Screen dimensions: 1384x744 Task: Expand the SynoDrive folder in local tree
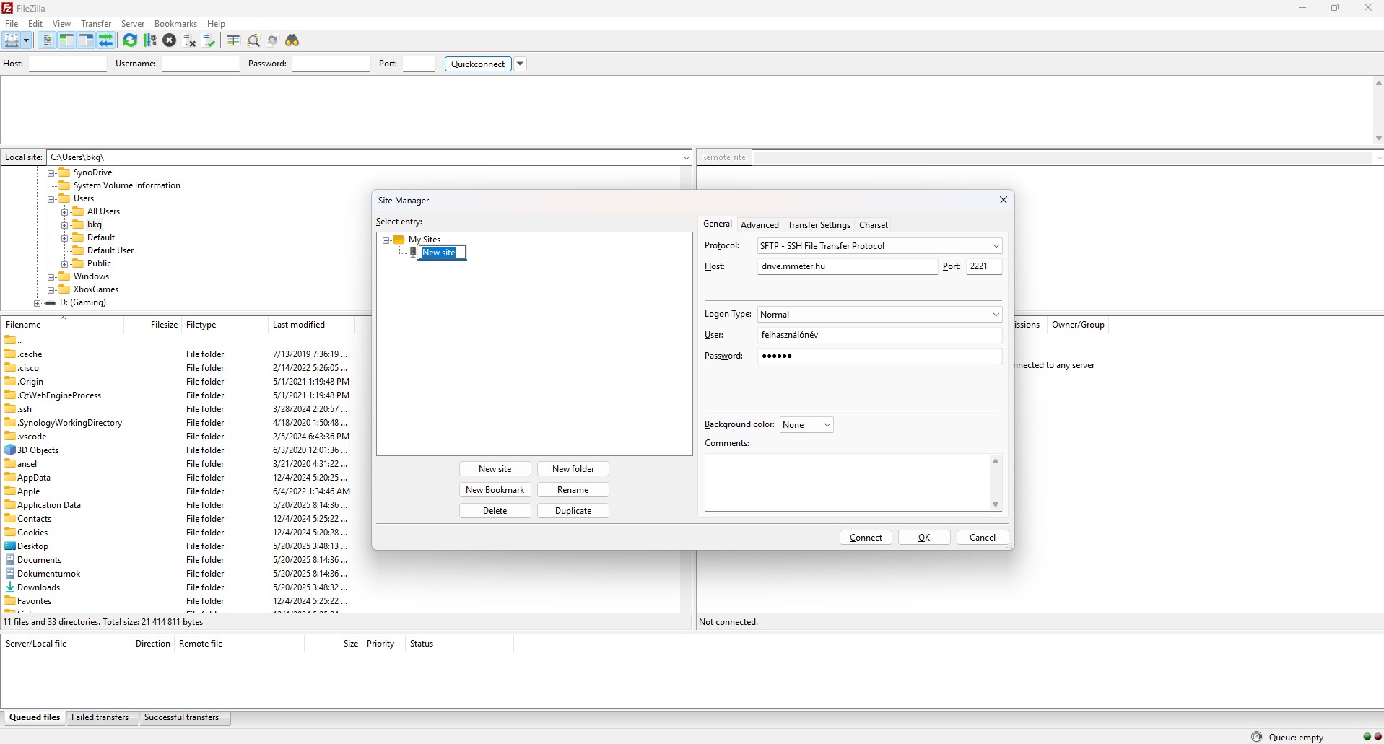51,173
